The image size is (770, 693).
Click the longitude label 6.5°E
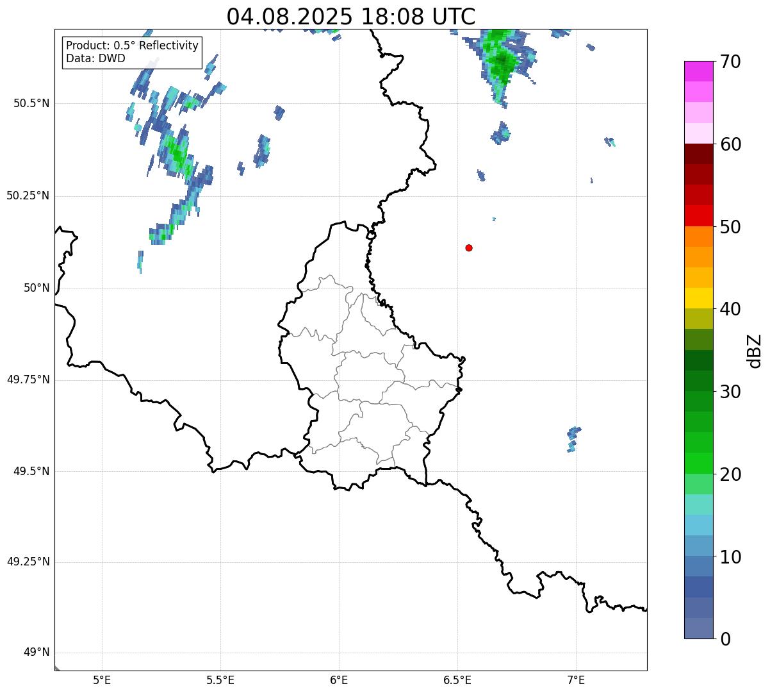pyautogui.click(x=457, y=680)
